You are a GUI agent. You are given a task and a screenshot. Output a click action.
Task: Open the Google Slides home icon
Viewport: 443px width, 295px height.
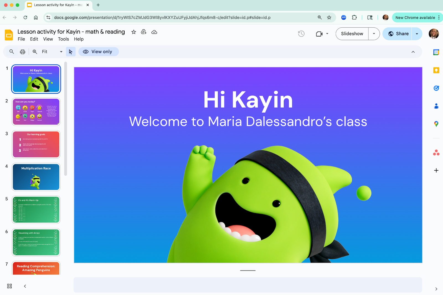9,35
